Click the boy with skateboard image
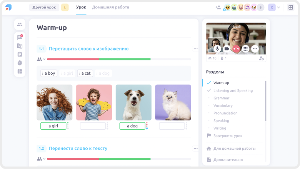The height and width of the screenshot is (169, 300). tap(94, 102)
